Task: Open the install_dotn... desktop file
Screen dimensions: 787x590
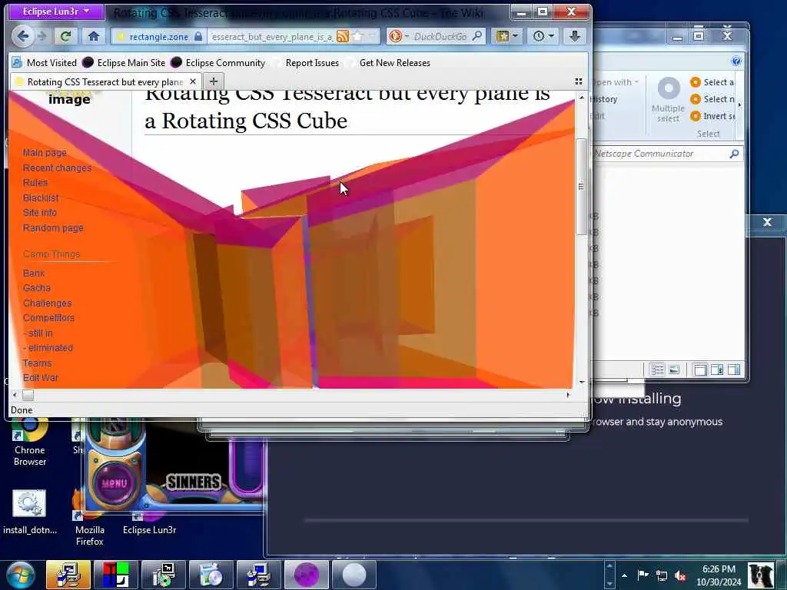Action: [x=30, y=512]
